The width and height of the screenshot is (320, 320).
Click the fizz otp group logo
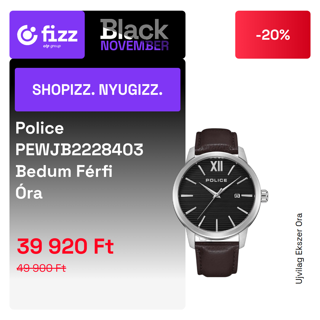(47, 35)
